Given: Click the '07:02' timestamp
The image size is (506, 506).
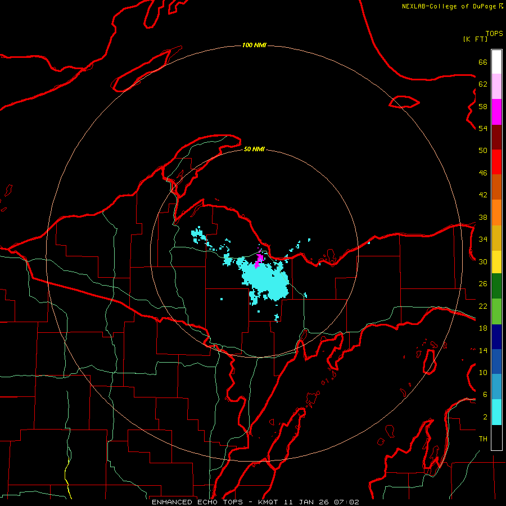Looking at the screenshot, I should click(346, 502).
